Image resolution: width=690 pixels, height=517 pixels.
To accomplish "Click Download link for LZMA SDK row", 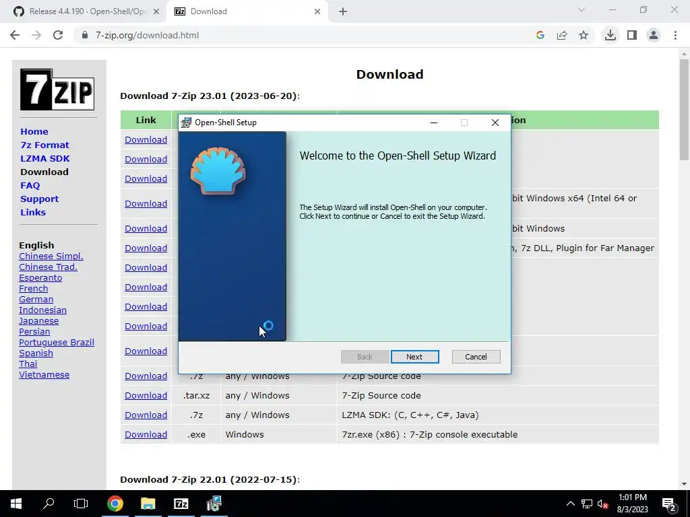I will [146, 415].
